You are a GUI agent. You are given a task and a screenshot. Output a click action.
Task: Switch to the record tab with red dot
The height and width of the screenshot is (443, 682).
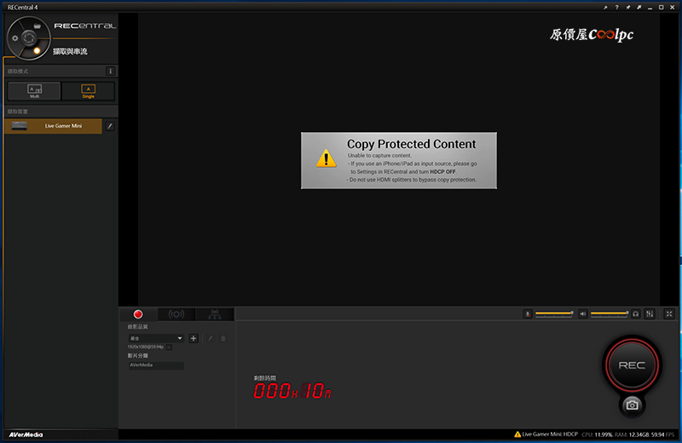coord(138,314)
